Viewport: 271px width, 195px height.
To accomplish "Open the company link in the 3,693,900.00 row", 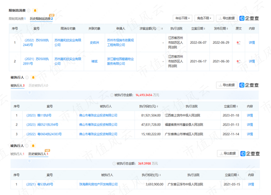I will (x=99, y=185).
